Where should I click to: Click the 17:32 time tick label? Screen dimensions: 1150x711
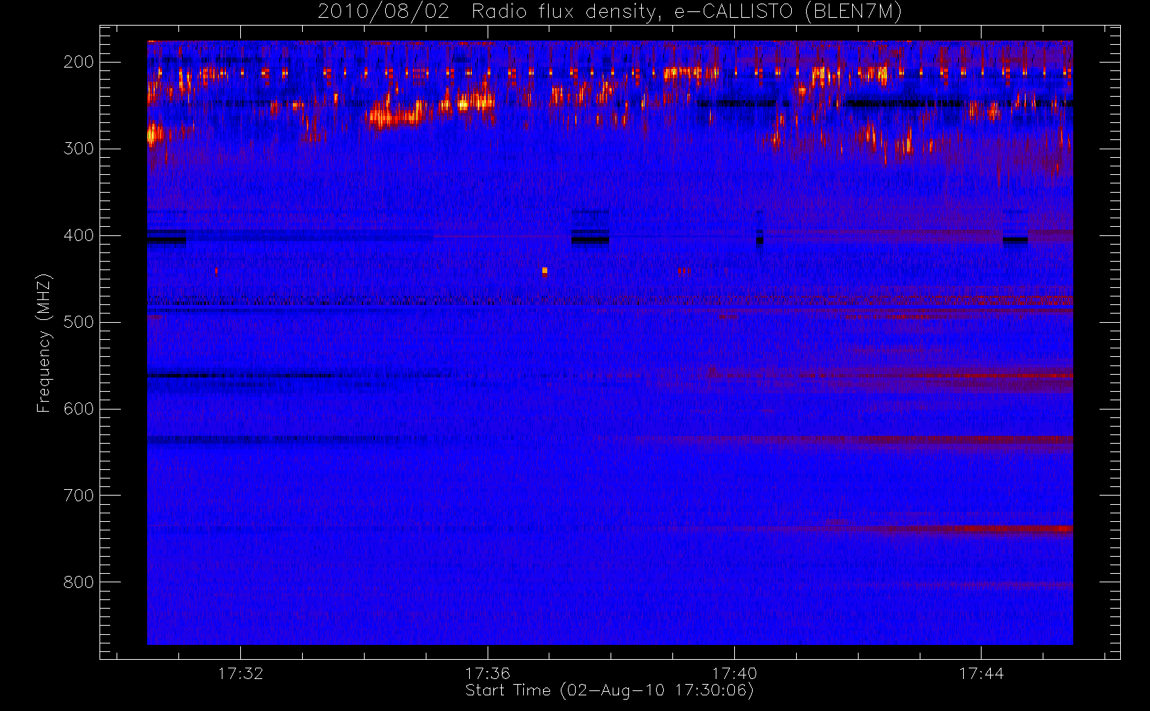(x=240, y=673)
